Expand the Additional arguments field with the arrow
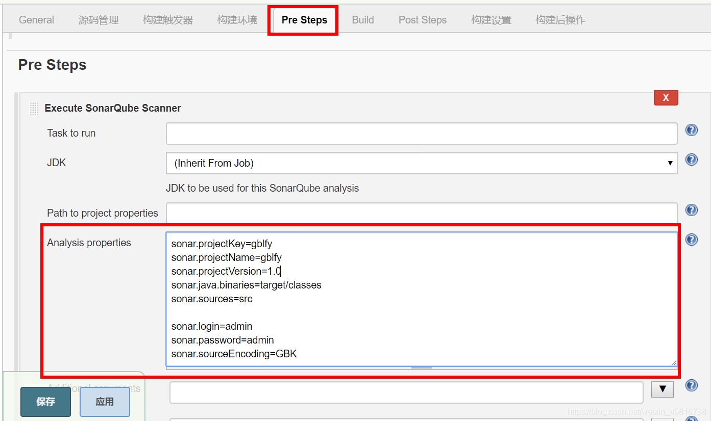The image size is (711, 421). (x=663, y=389)
